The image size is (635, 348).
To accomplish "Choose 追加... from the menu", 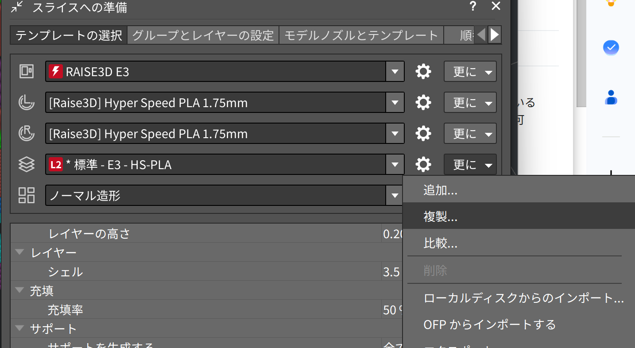I will 519,190.
